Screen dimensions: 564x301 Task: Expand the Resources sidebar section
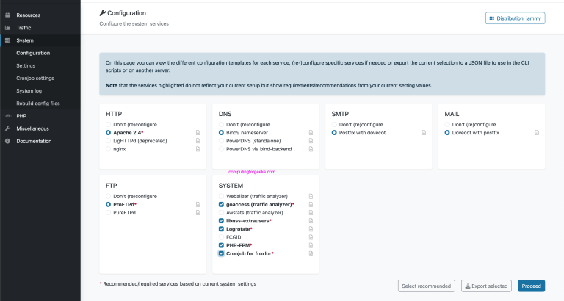coord(28,15)
